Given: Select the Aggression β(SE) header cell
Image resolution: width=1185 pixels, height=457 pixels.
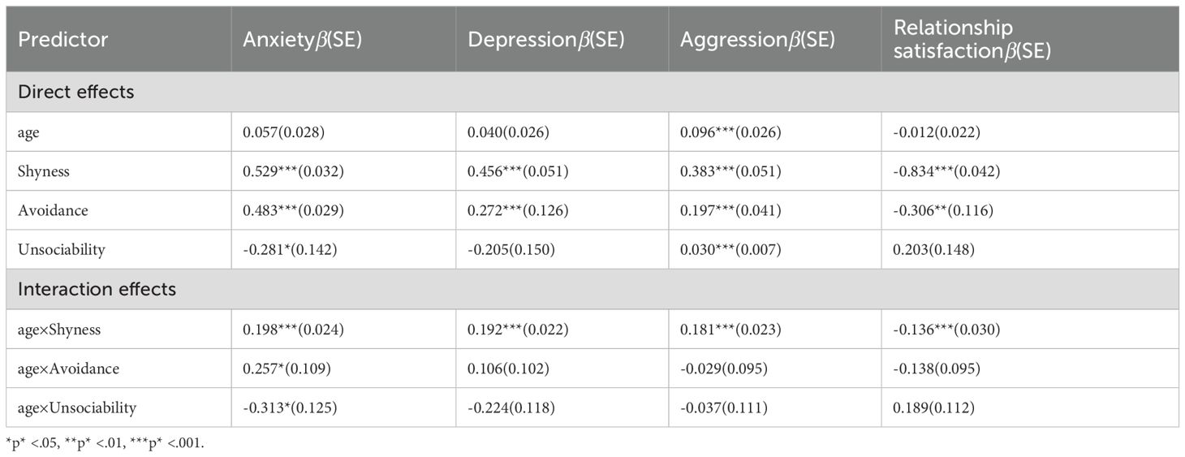Looking at the screenshot, I should [x=757, y=39].
